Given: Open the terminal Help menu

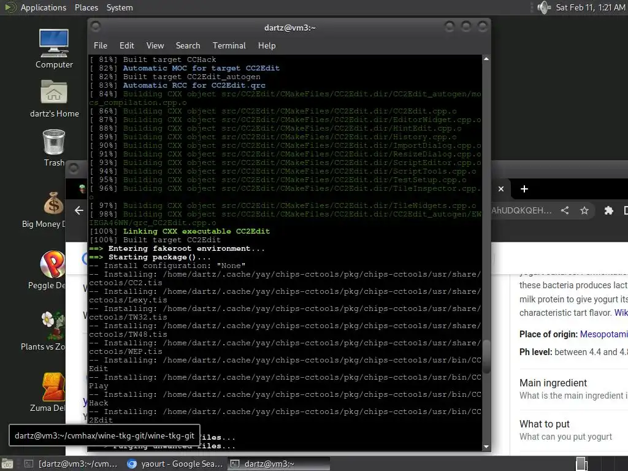Looking at the screenshot, I should pos(267,45).
